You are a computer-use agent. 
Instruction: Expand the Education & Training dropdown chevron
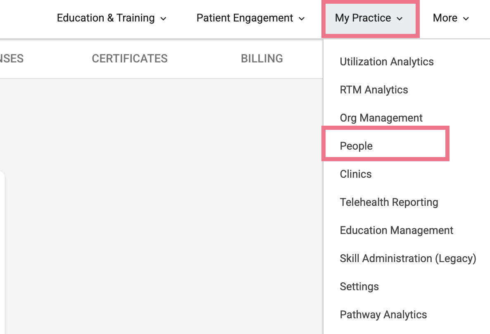pyautogui.click(x=163, y=19)
